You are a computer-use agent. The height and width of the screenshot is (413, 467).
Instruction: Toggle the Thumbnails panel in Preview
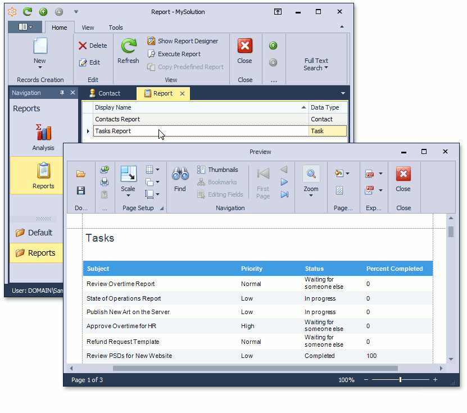click(217, 170)
